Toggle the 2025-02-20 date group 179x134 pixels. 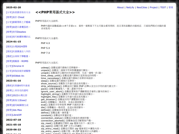[x=14, y=7]
